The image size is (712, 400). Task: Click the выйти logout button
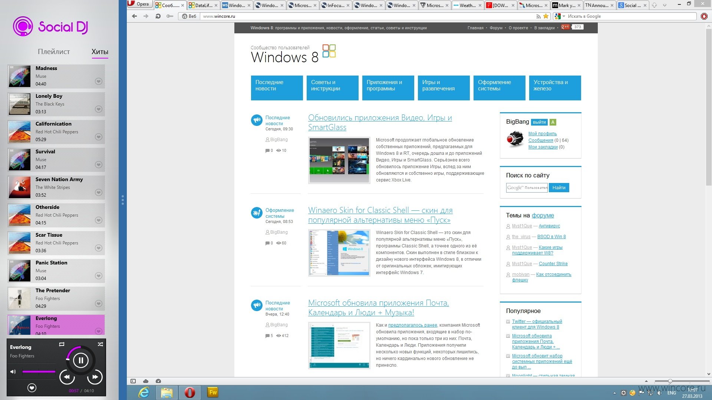(539, 122)
